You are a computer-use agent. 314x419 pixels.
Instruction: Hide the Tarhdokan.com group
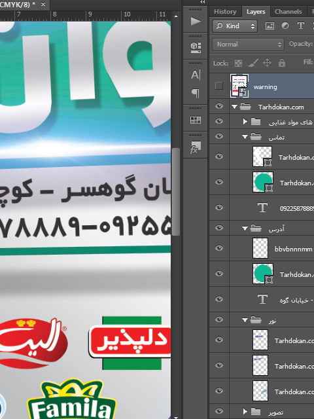pos(219,106)
